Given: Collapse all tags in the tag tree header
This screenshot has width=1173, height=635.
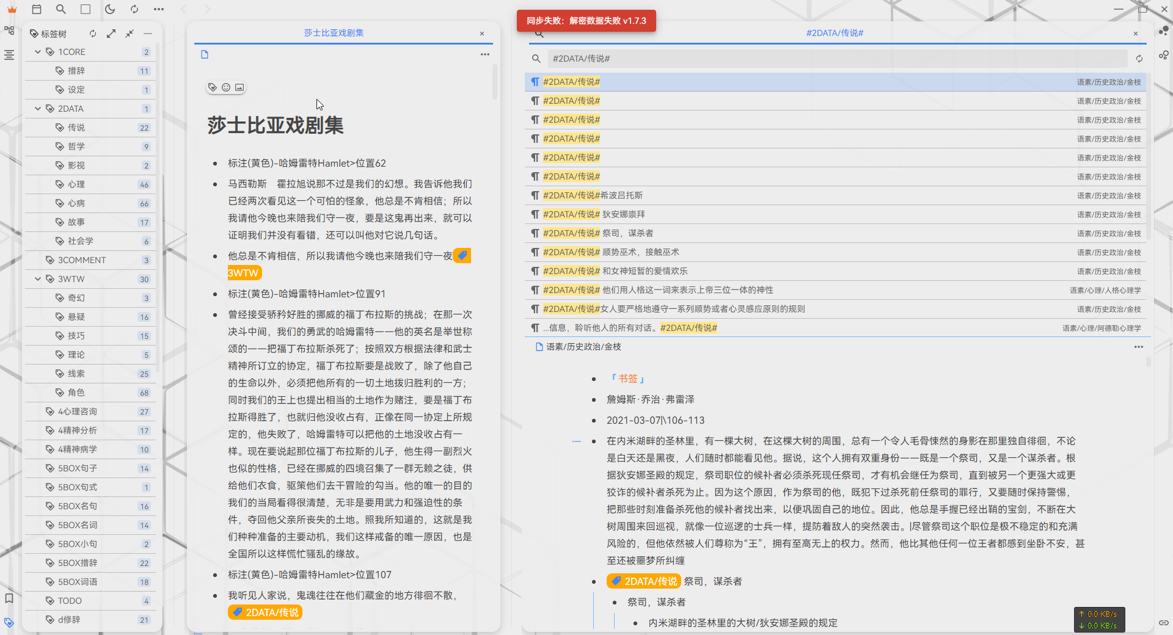Looking at the screenshot, I should 130,34.
